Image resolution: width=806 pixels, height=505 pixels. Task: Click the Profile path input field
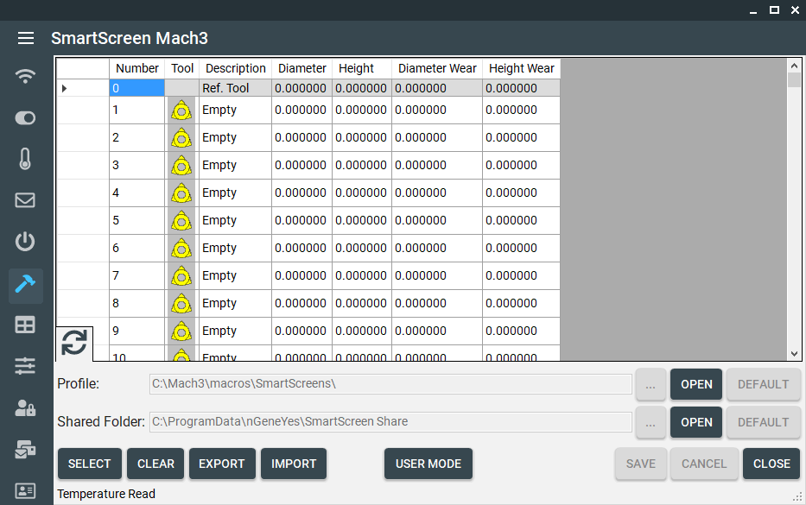coord(390,384)
